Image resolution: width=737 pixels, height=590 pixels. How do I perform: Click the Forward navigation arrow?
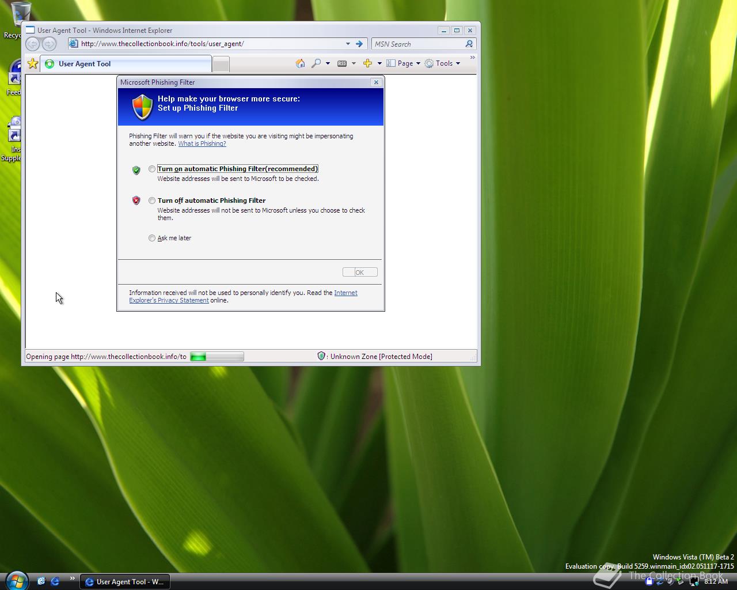pyautogui.click(x=50, y=44)
